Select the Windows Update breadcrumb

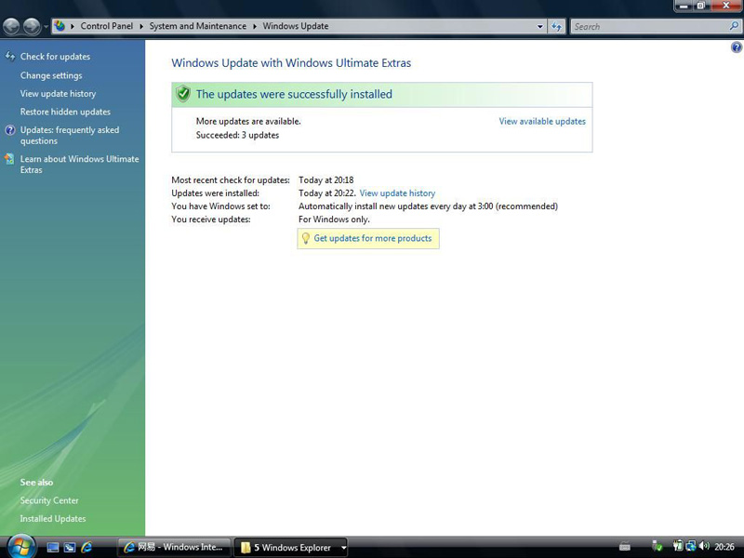pyautogui.click(x=296, y=26)
